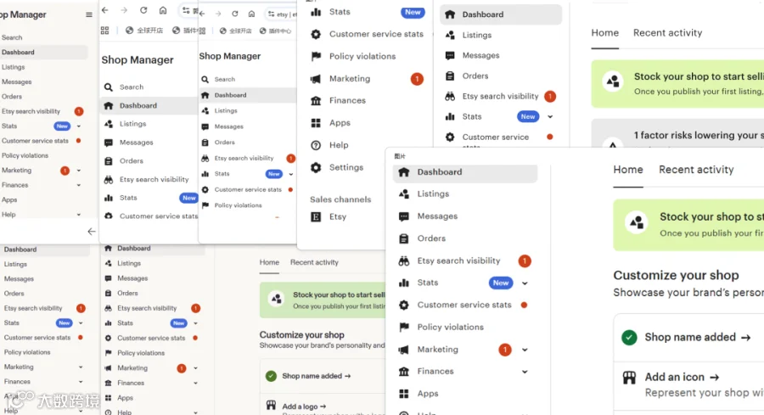This screenshot has height=415, width=764.
Task: Click Dashboard house icon in the large front sidebar
Action: click(404, 172)
